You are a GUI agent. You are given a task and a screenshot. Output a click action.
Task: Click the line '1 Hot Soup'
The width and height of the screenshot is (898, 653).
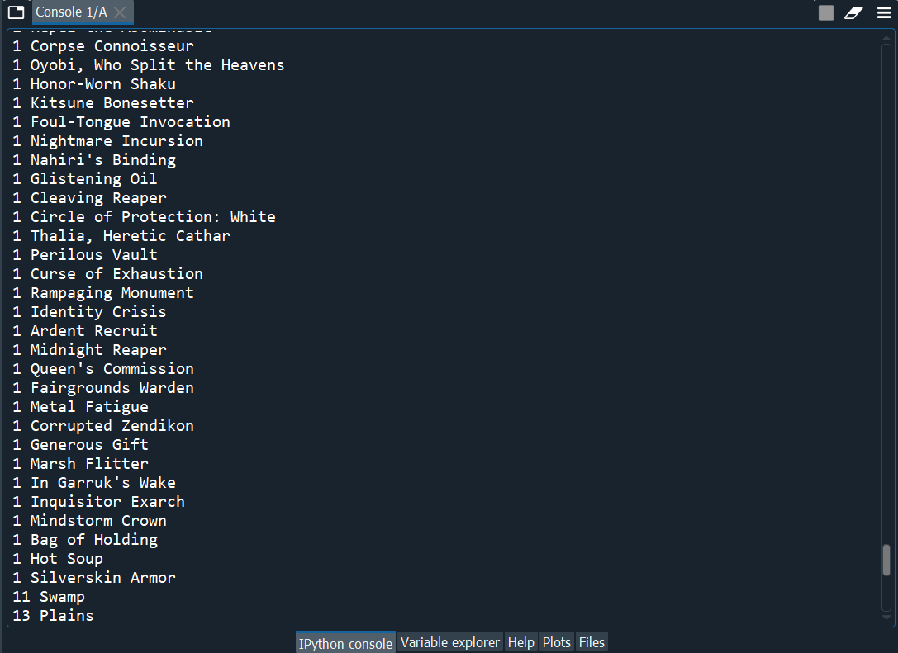[58, 558]
